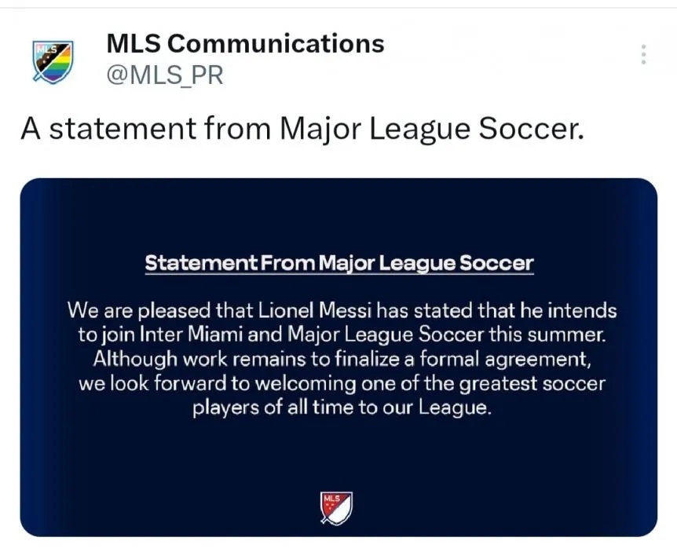
Task: Open the three-dot more options menu
Action: [643, 54]
